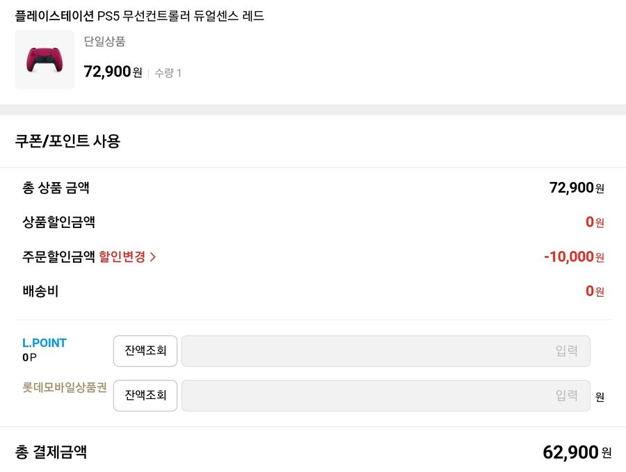The image size is (626, 472).
Task: Focus the 롯데모바일상품권 amount input field
Action: pos(385,396)
